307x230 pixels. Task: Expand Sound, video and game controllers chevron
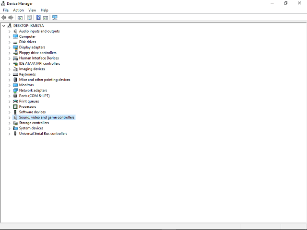pyautogui.click(x=9, y=117)
